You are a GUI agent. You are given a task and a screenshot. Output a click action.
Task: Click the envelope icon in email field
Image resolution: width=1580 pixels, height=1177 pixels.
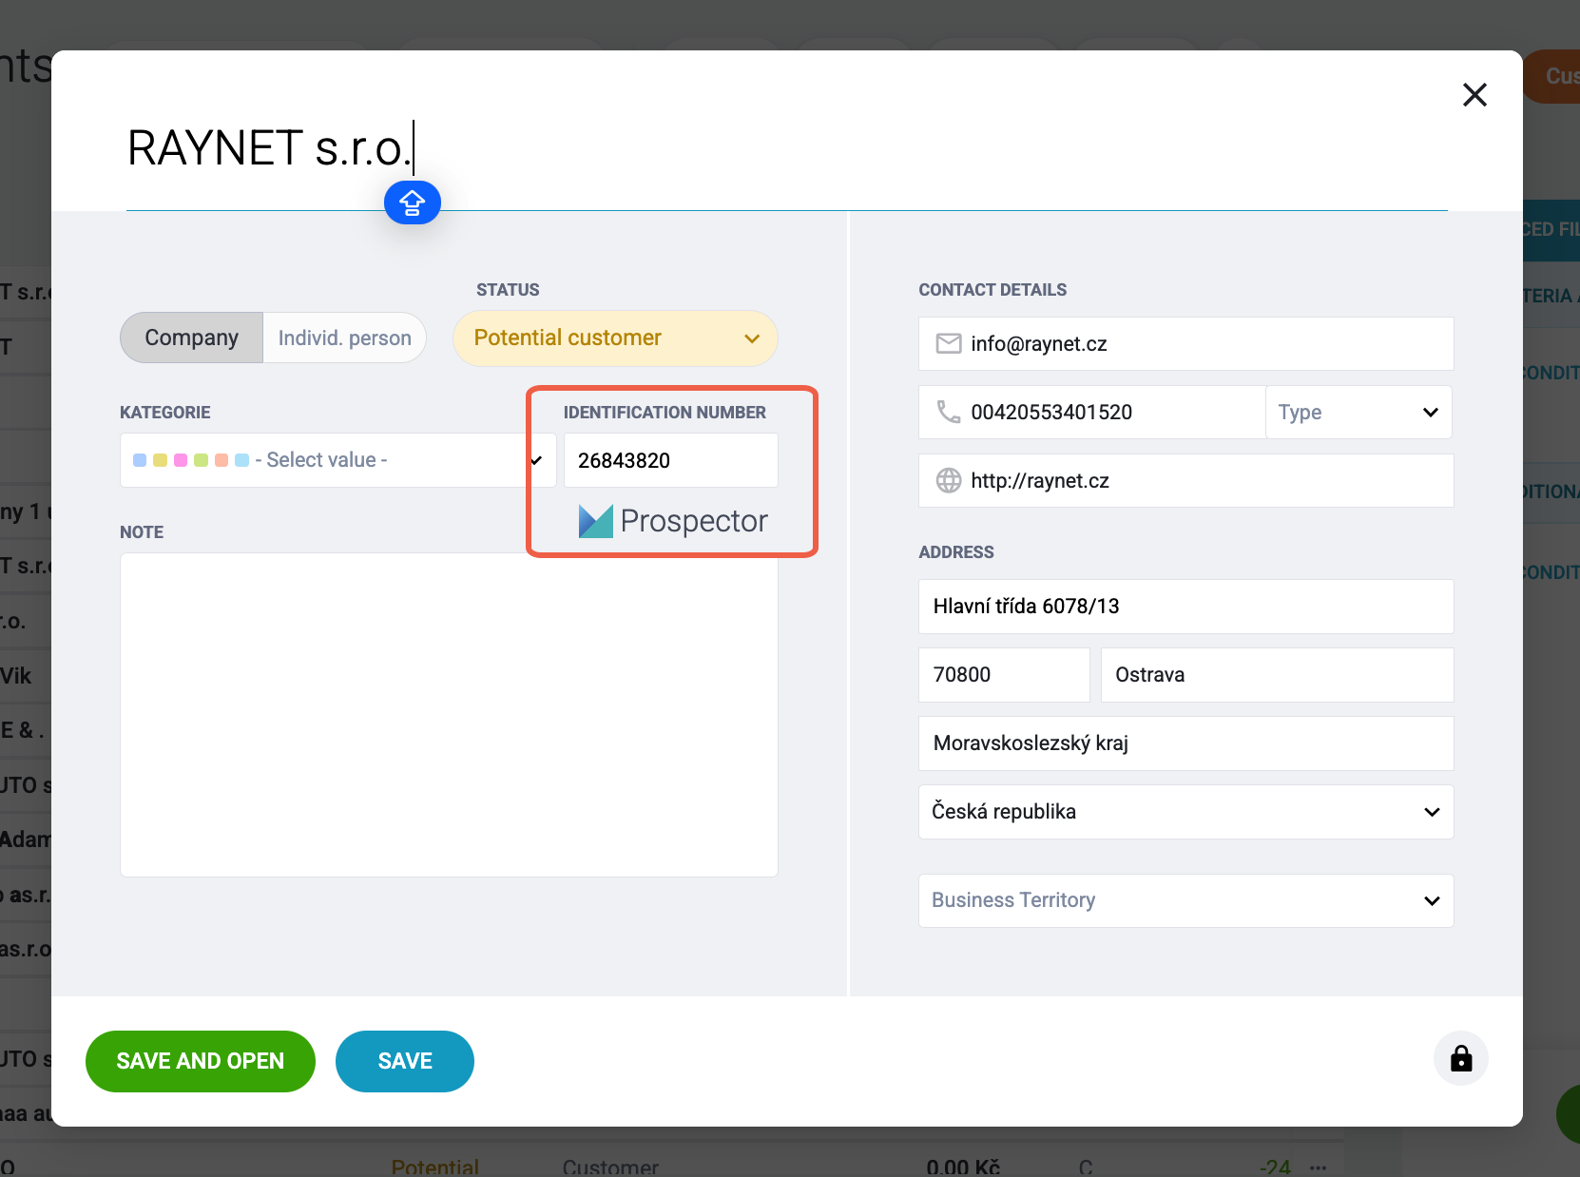coord(949,343)
